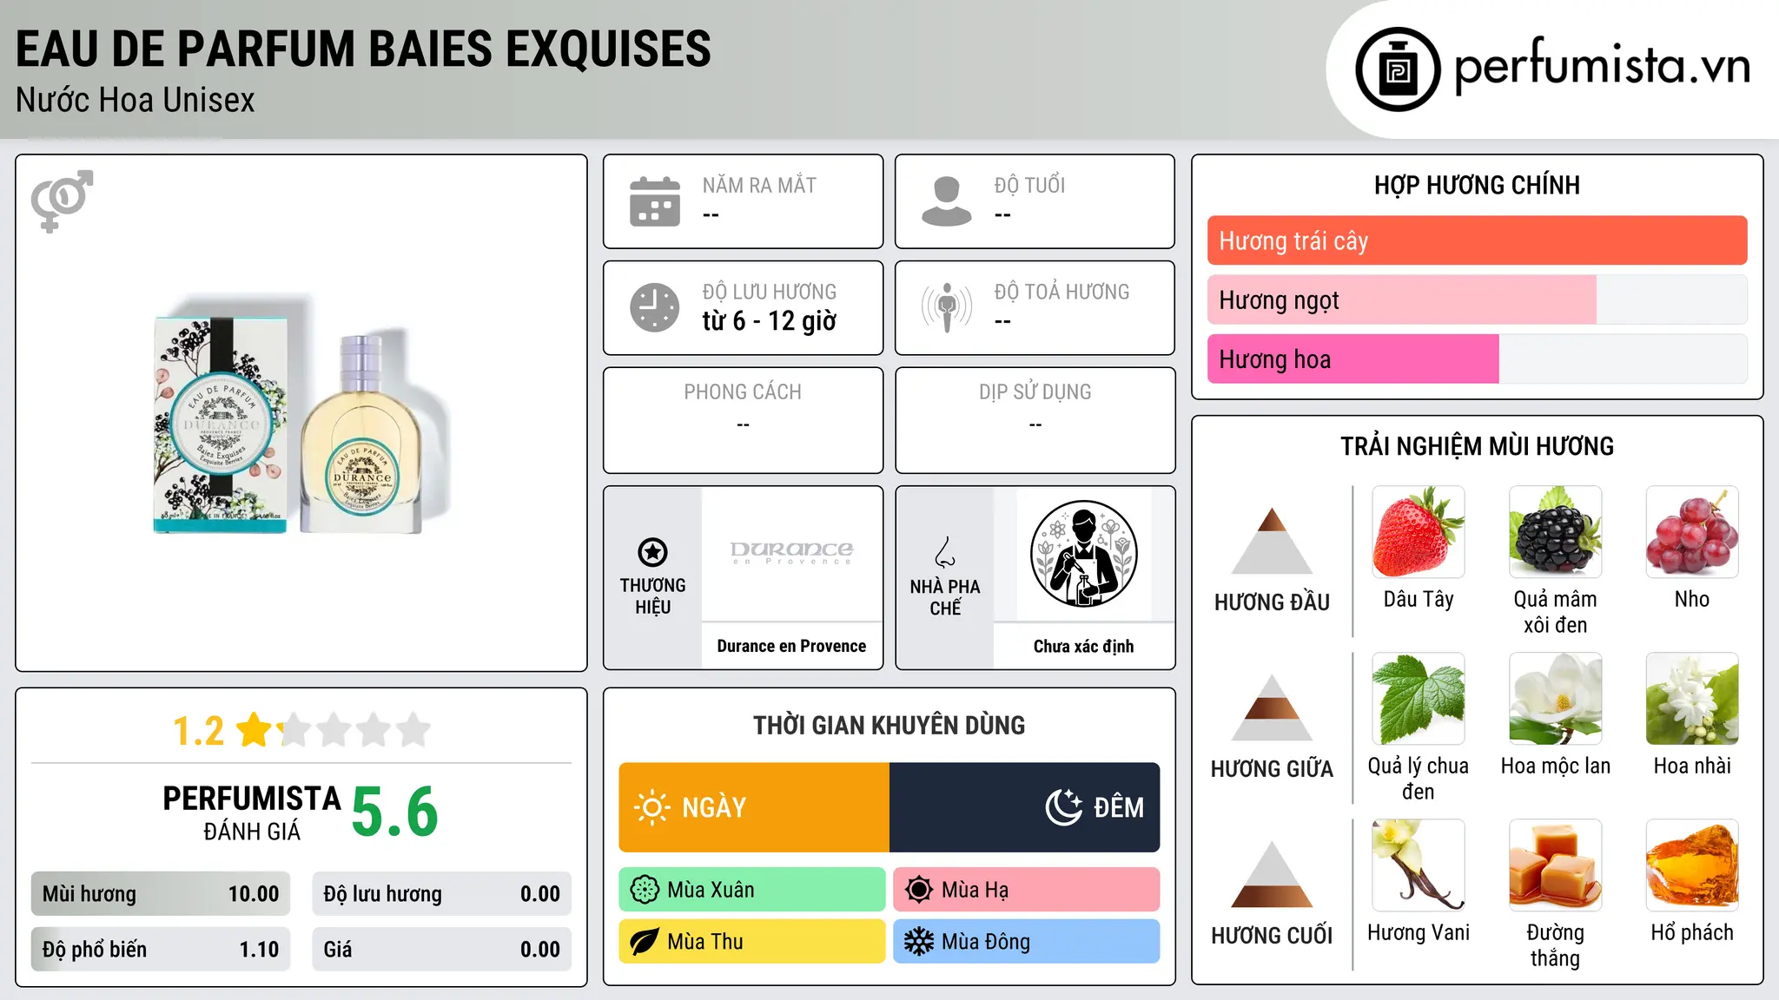
Task: Click the từ 6 - 12 giờ longevity value
Action: point(770,321)
